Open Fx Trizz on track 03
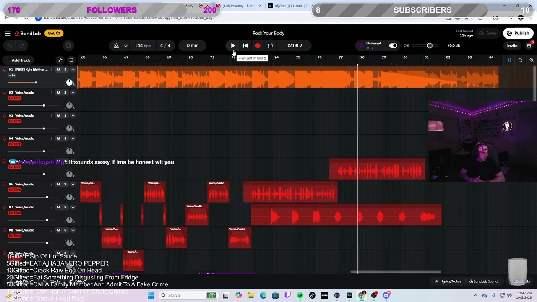This screenshot has width=537, height=302. coord(15,121)
